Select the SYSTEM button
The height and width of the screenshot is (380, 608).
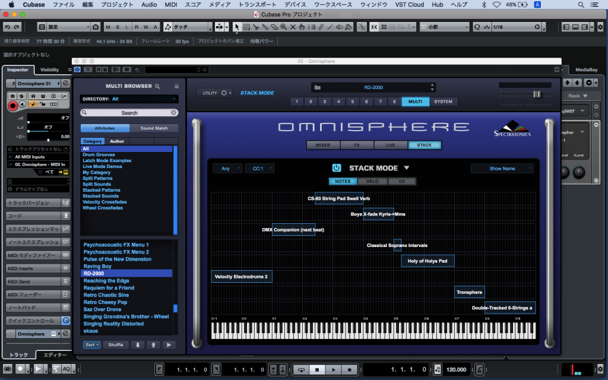443,102
